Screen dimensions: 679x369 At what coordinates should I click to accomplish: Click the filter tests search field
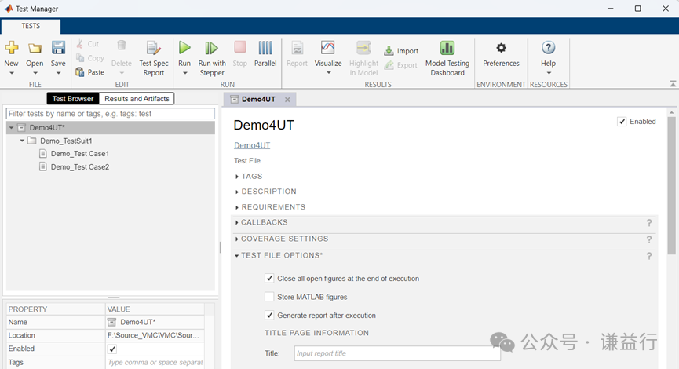[x=111, y=114]
